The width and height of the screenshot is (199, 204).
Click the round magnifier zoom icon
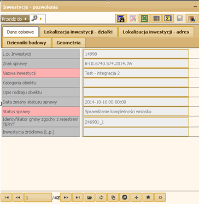(x=125, y=197)
